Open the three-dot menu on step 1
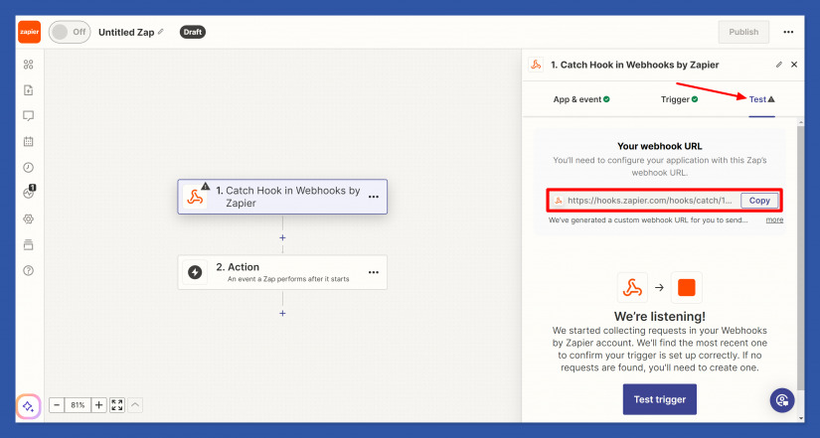This screenshot has height=438, width=820. (374, 197)
